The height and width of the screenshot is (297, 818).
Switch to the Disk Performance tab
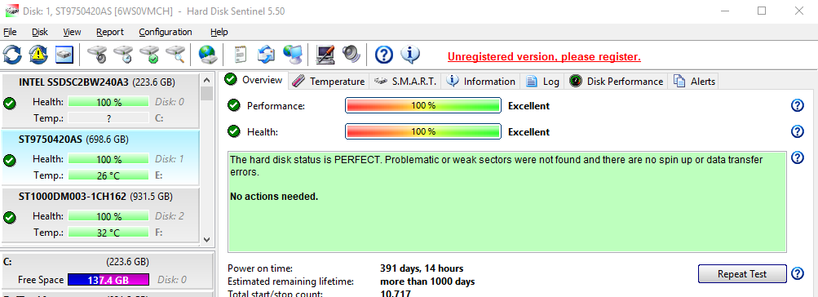[617, 82]
